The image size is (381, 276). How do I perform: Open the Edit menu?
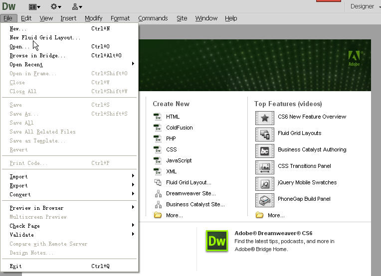(26, 18)
